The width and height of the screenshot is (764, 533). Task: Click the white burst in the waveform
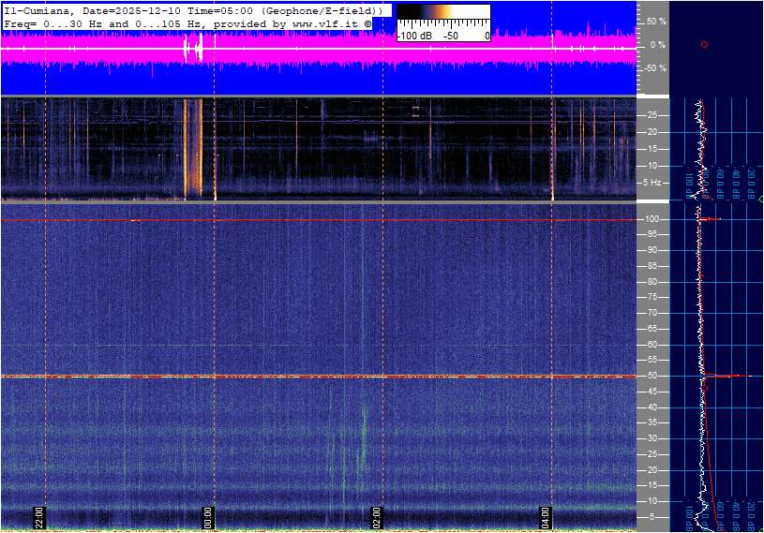193,48
